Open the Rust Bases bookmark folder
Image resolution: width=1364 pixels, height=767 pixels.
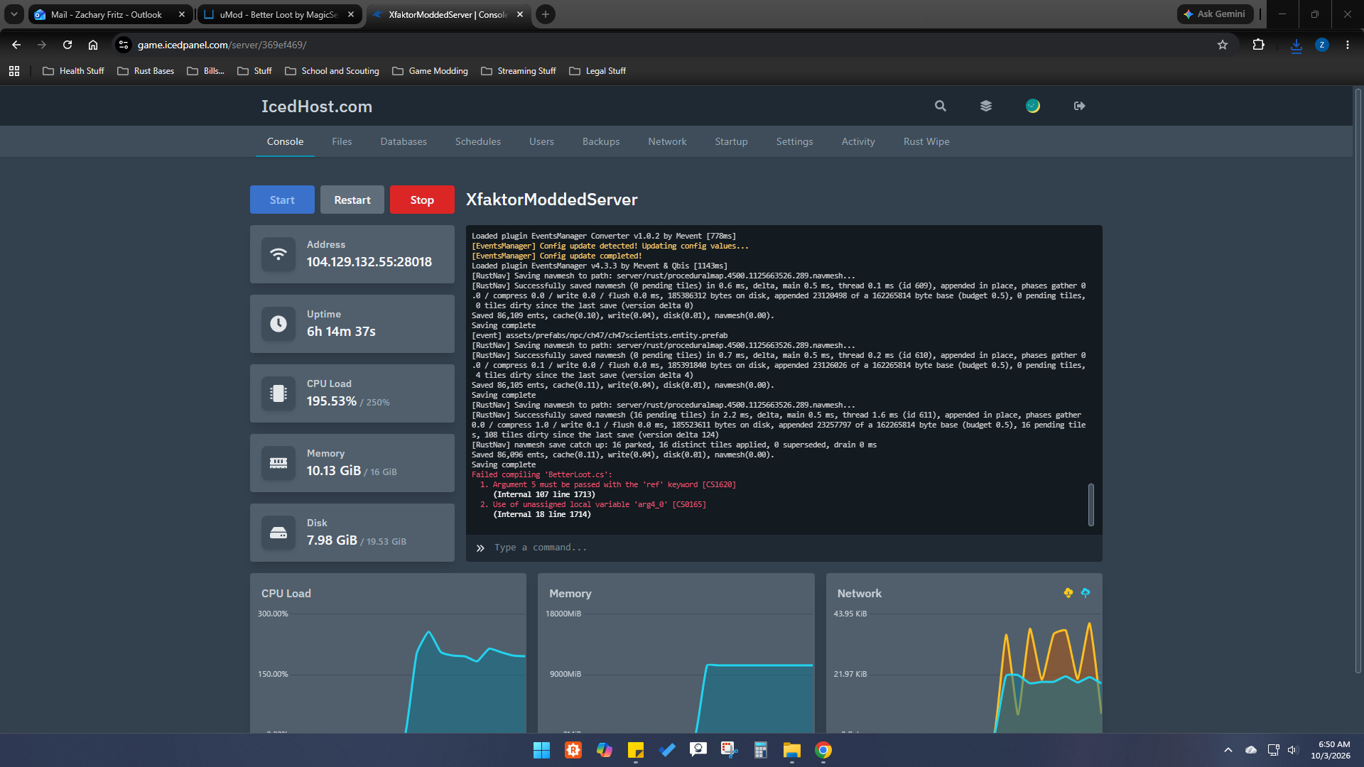click(x=146, y=71)
